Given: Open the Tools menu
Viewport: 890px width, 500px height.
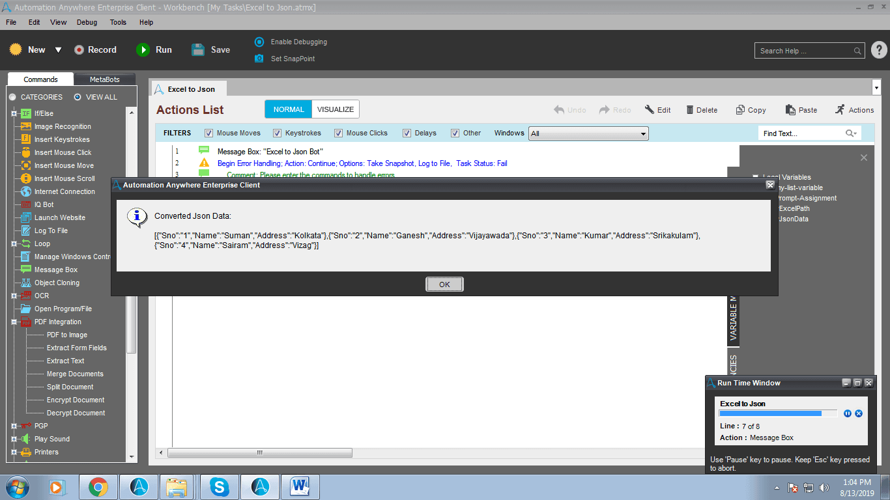Looking at the screenshot, I should [x=118, y=22].
